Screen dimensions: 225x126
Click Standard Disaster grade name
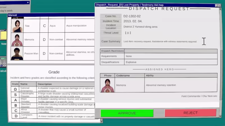coord(26,106)
